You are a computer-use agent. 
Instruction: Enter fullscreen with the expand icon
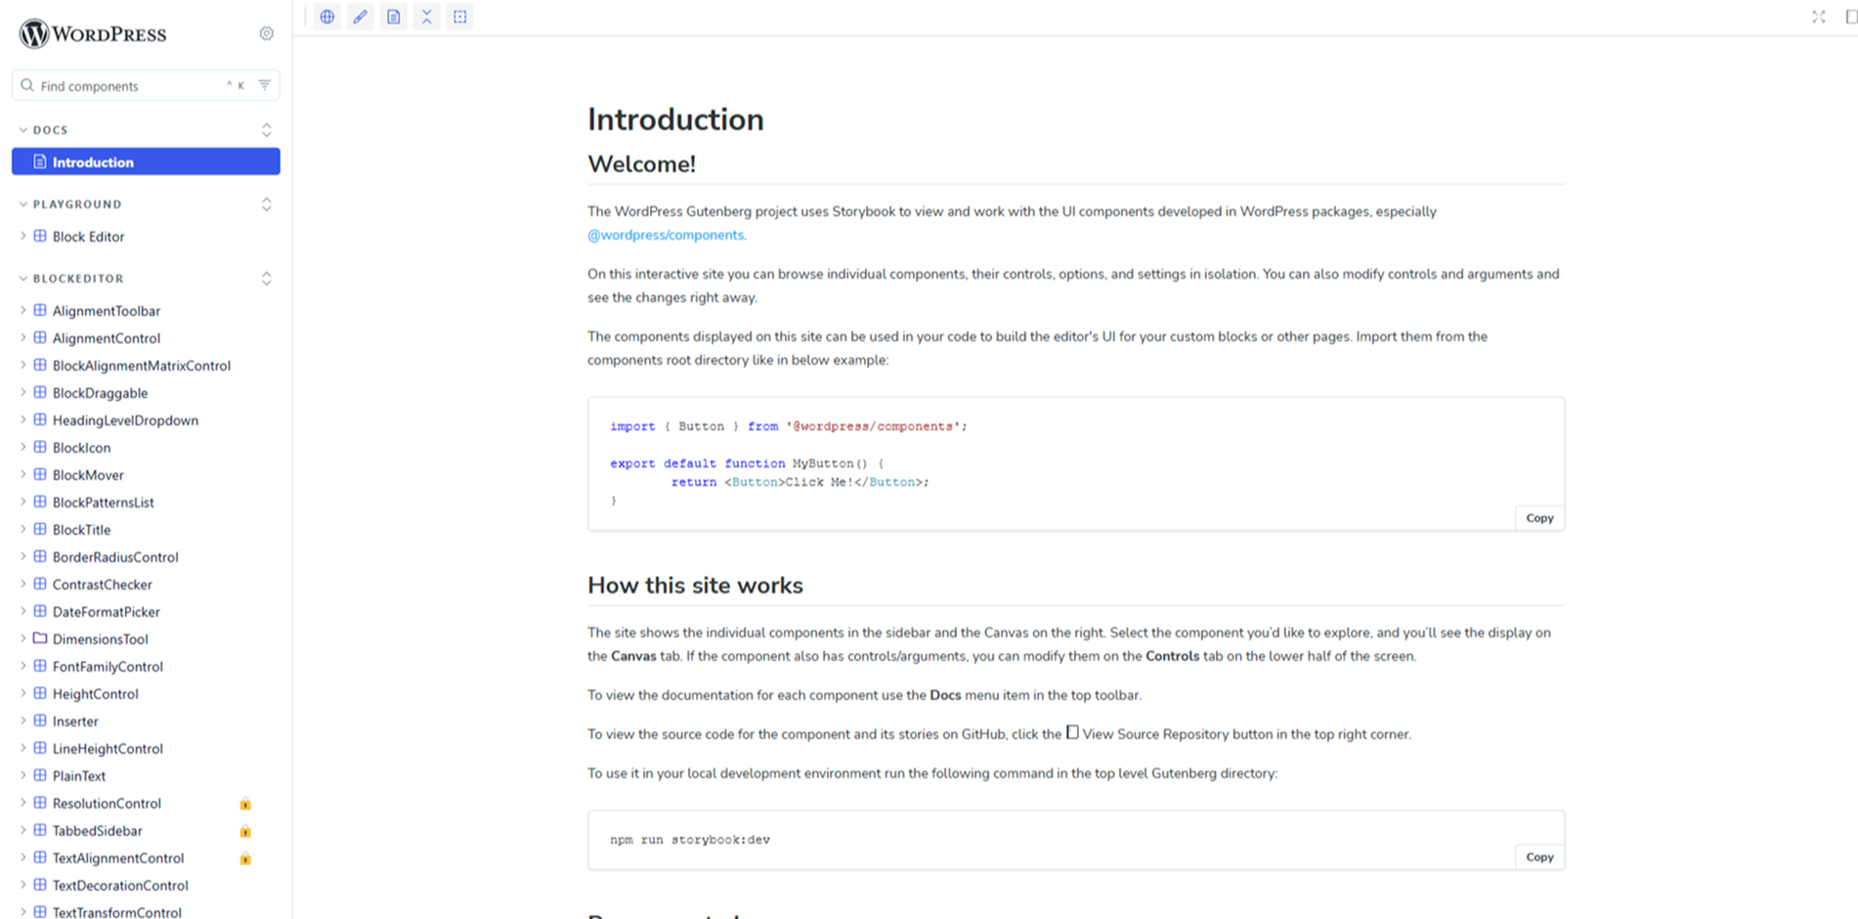[1819, 17]
